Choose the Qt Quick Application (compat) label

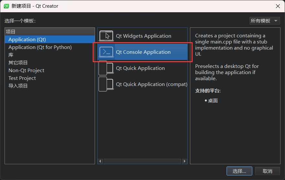tap(152, 84)
